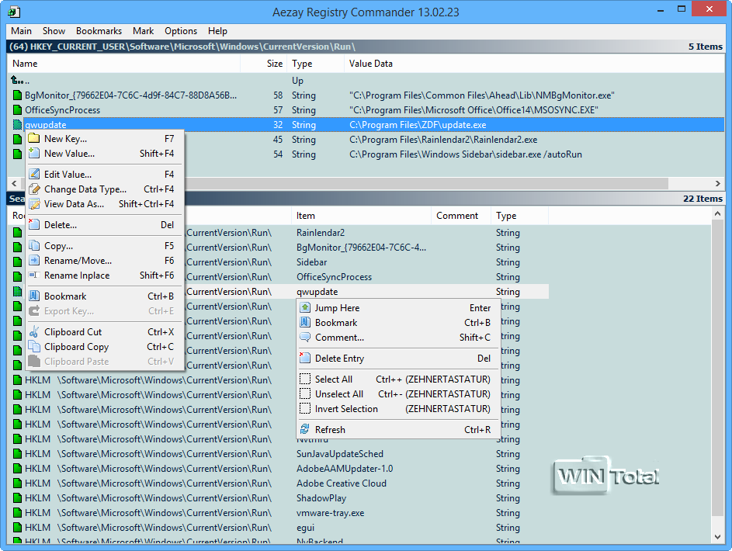Sort the list by Size column header
The image size is (732, 551).
coord(275,64)
